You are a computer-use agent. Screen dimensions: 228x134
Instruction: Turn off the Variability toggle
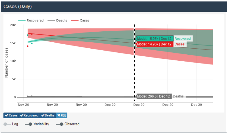point(29,124)
